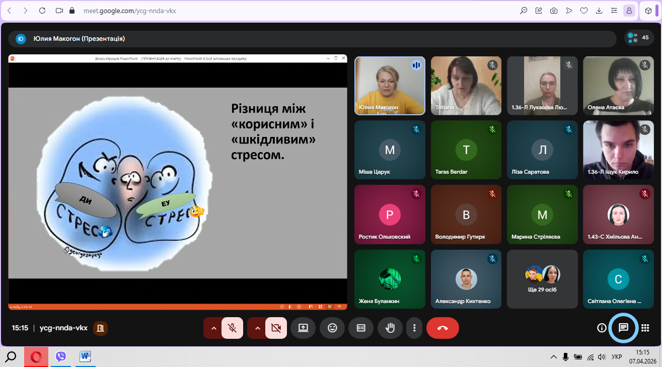Expand audio settings arrow beside microphone
Screen dimensions: 662x367
point(213,328)
